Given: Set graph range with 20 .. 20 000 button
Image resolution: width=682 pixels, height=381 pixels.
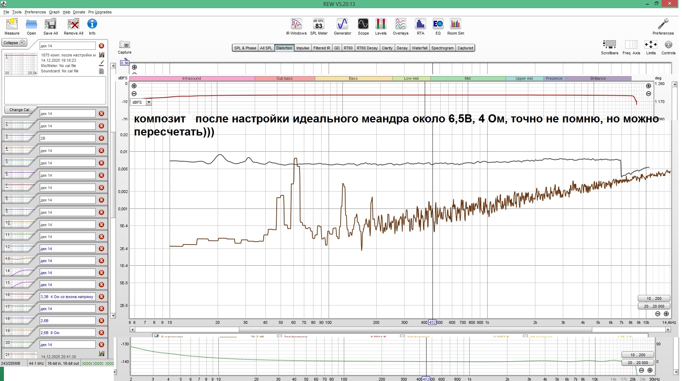Looking at the screenshot, I should (x=654, y=306).
